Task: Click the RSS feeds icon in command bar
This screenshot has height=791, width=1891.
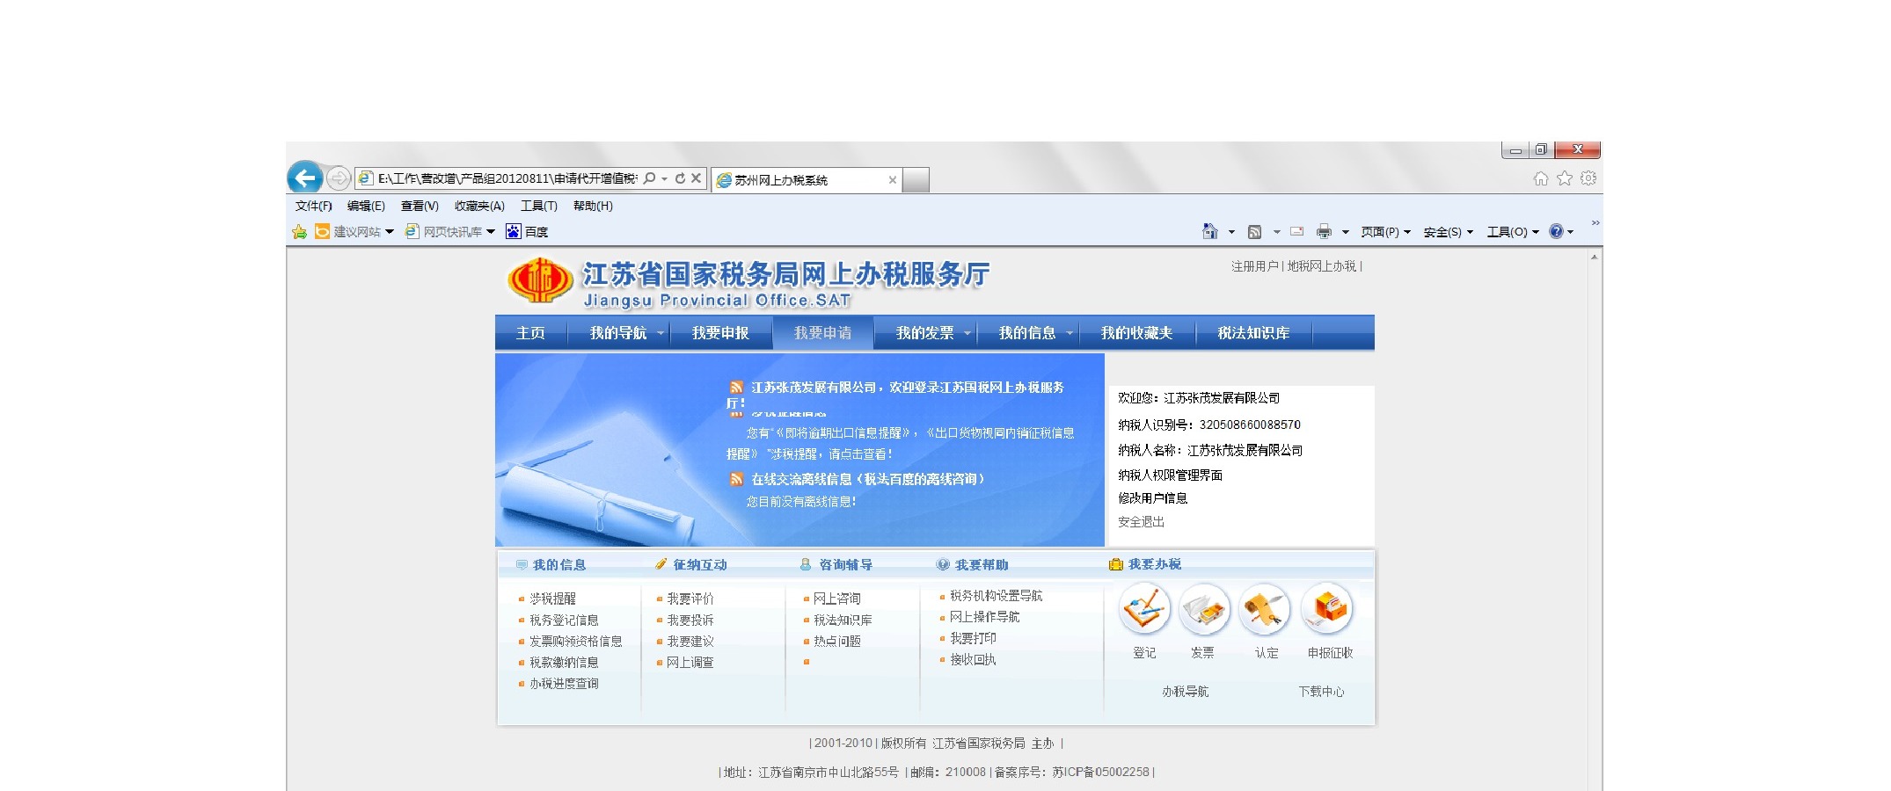Action: 1255,232
